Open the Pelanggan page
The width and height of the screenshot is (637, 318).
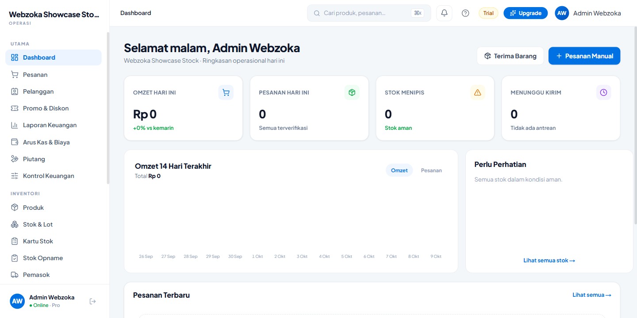54,91
